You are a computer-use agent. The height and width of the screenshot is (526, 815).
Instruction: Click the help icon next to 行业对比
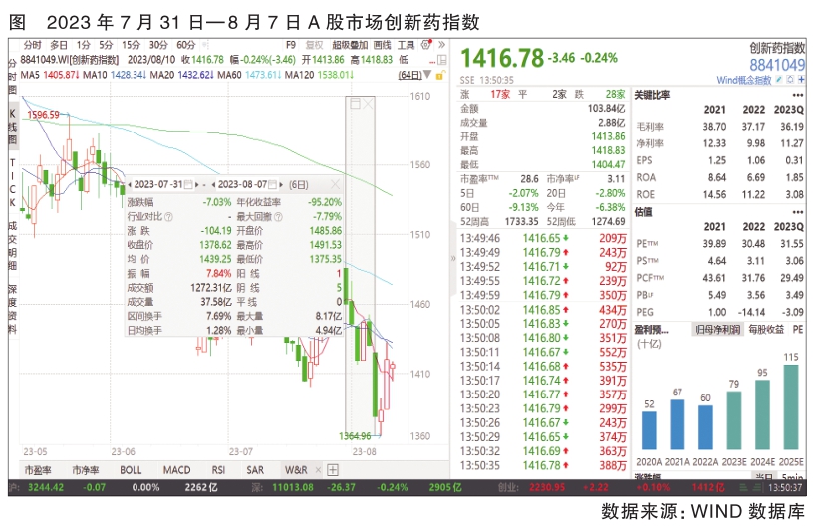(x=168, y=217)
